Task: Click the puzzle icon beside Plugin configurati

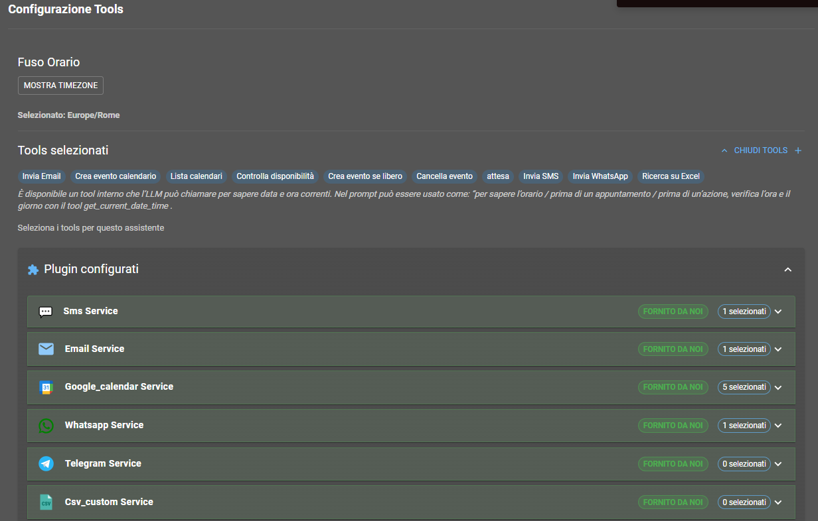Action: click(x=33, y=269)
